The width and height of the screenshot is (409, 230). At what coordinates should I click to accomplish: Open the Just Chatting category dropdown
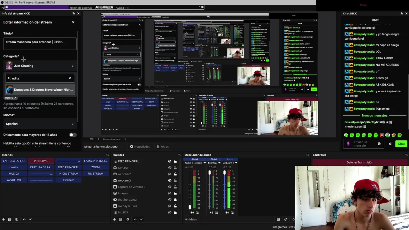[x=40, y=66]
